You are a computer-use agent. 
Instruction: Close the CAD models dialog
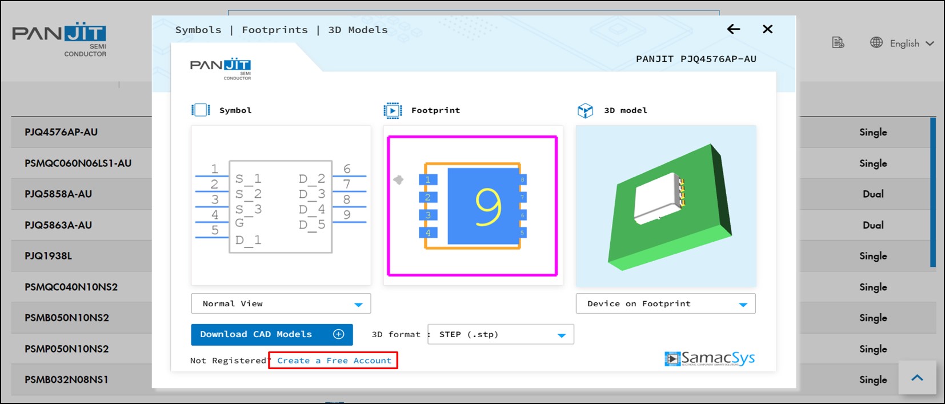767,29
